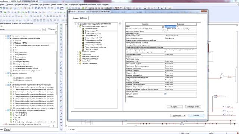Click the Свойство column header
Screen dimensions: 239x134
pyautogui.click(x=145, y=24)
